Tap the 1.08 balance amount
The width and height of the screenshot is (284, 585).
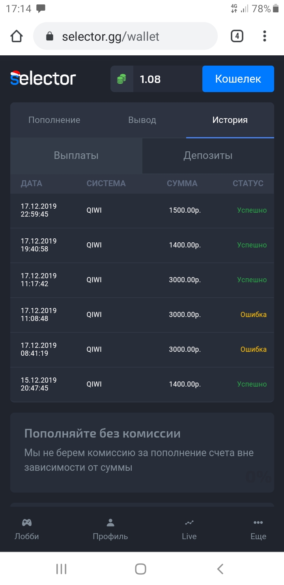150,79
